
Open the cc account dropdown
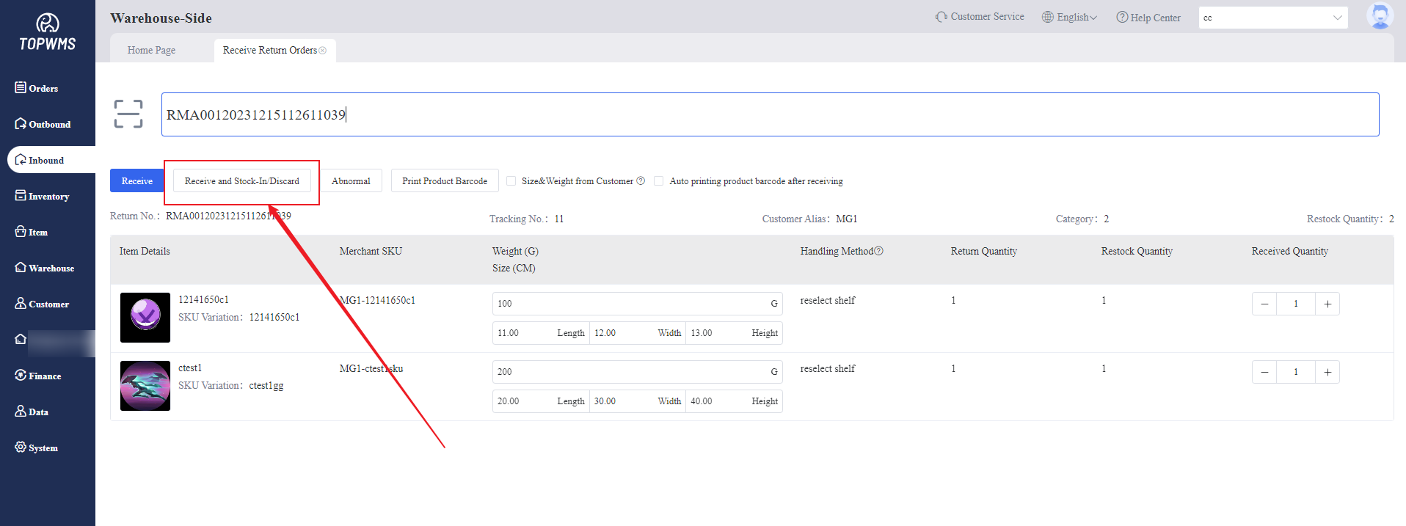click(x=1272, y=18)
